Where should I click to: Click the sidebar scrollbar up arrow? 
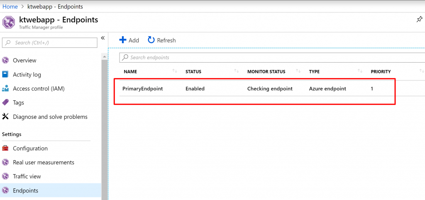(105, 56)
